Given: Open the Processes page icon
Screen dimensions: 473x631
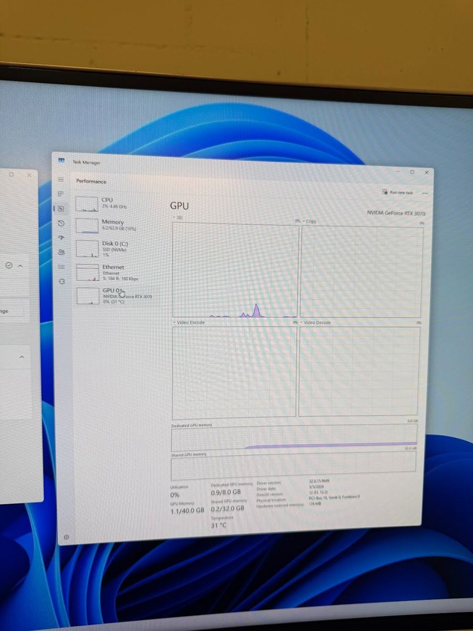Looking at the screenshot, I should [61, 194].
